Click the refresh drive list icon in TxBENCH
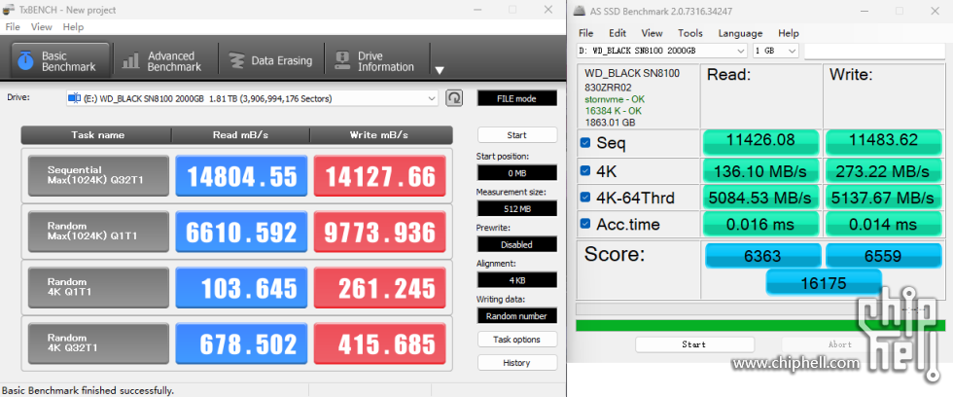Image resolution: width=953 pixels, height=397 pixels. point(454,98)
